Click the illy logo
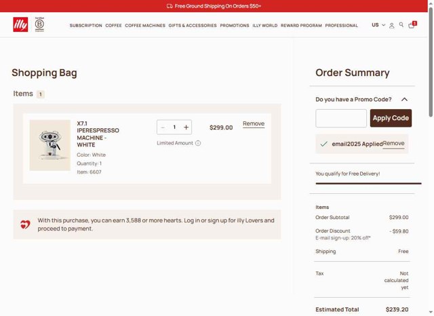The width and height of the screenshot is (434, 316). (x=20, y=24)
